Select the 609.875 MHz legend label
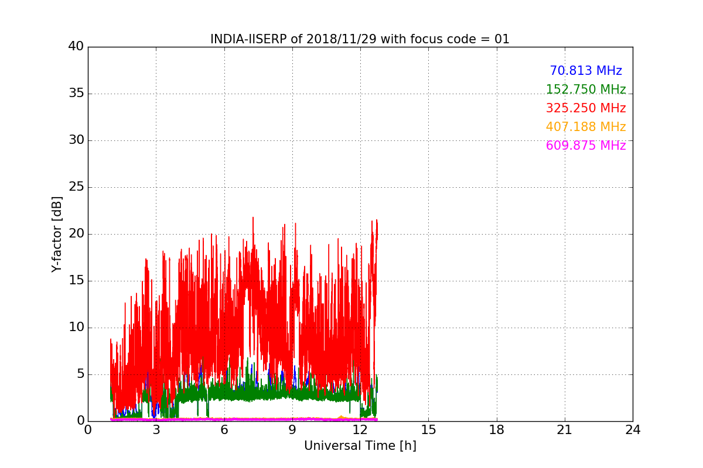The image size is (703, 468). (x=586, y=146)
